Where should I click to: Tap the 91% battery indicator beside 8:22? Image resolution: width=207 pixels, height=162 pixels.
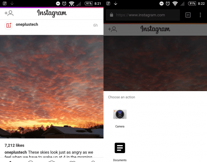tap(192, 3)
